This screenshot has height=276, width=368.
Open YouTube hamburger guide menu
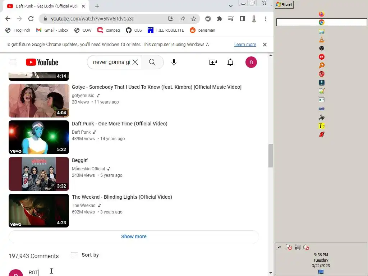click(13, 62)
